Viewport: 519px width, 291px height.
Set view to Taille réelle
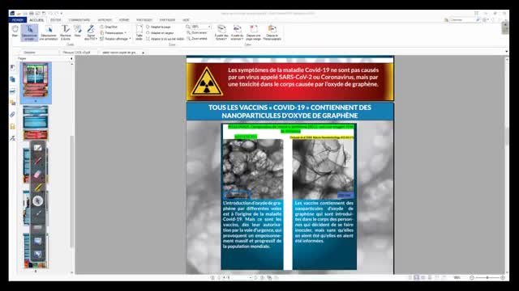(139, 32)
